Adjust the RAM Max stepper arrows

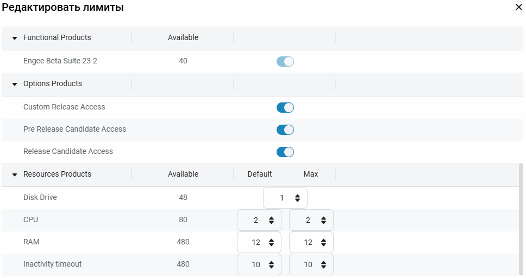pyautogui.click(x=324, y=242)
